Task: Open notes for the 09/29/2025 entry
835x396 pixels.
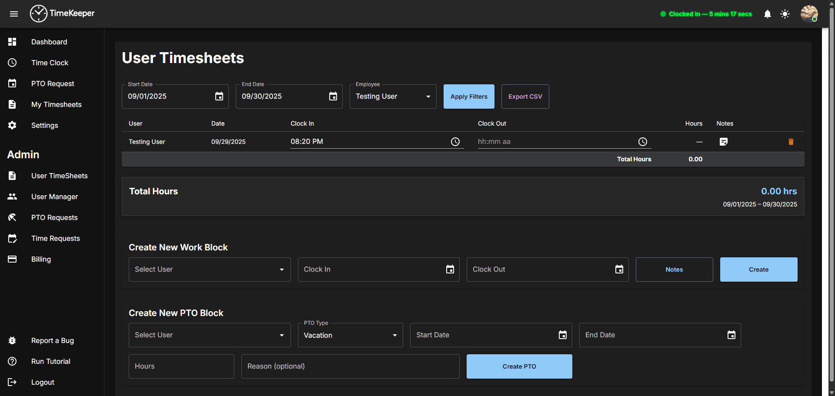Action: pos(724,142)
